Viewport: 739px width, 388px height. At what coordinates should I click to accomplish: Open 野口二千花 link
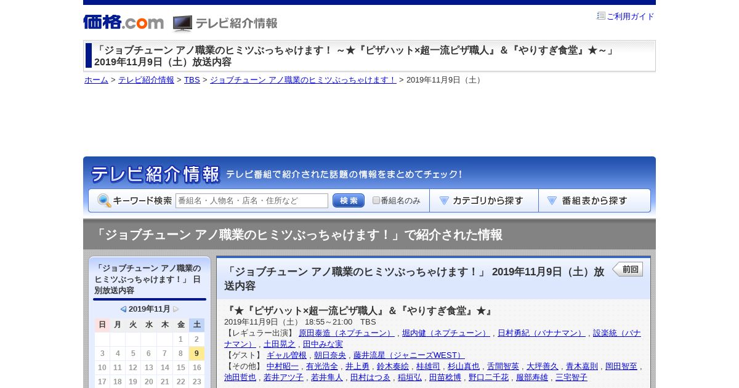pyautogui.click(x=488, y=378)
